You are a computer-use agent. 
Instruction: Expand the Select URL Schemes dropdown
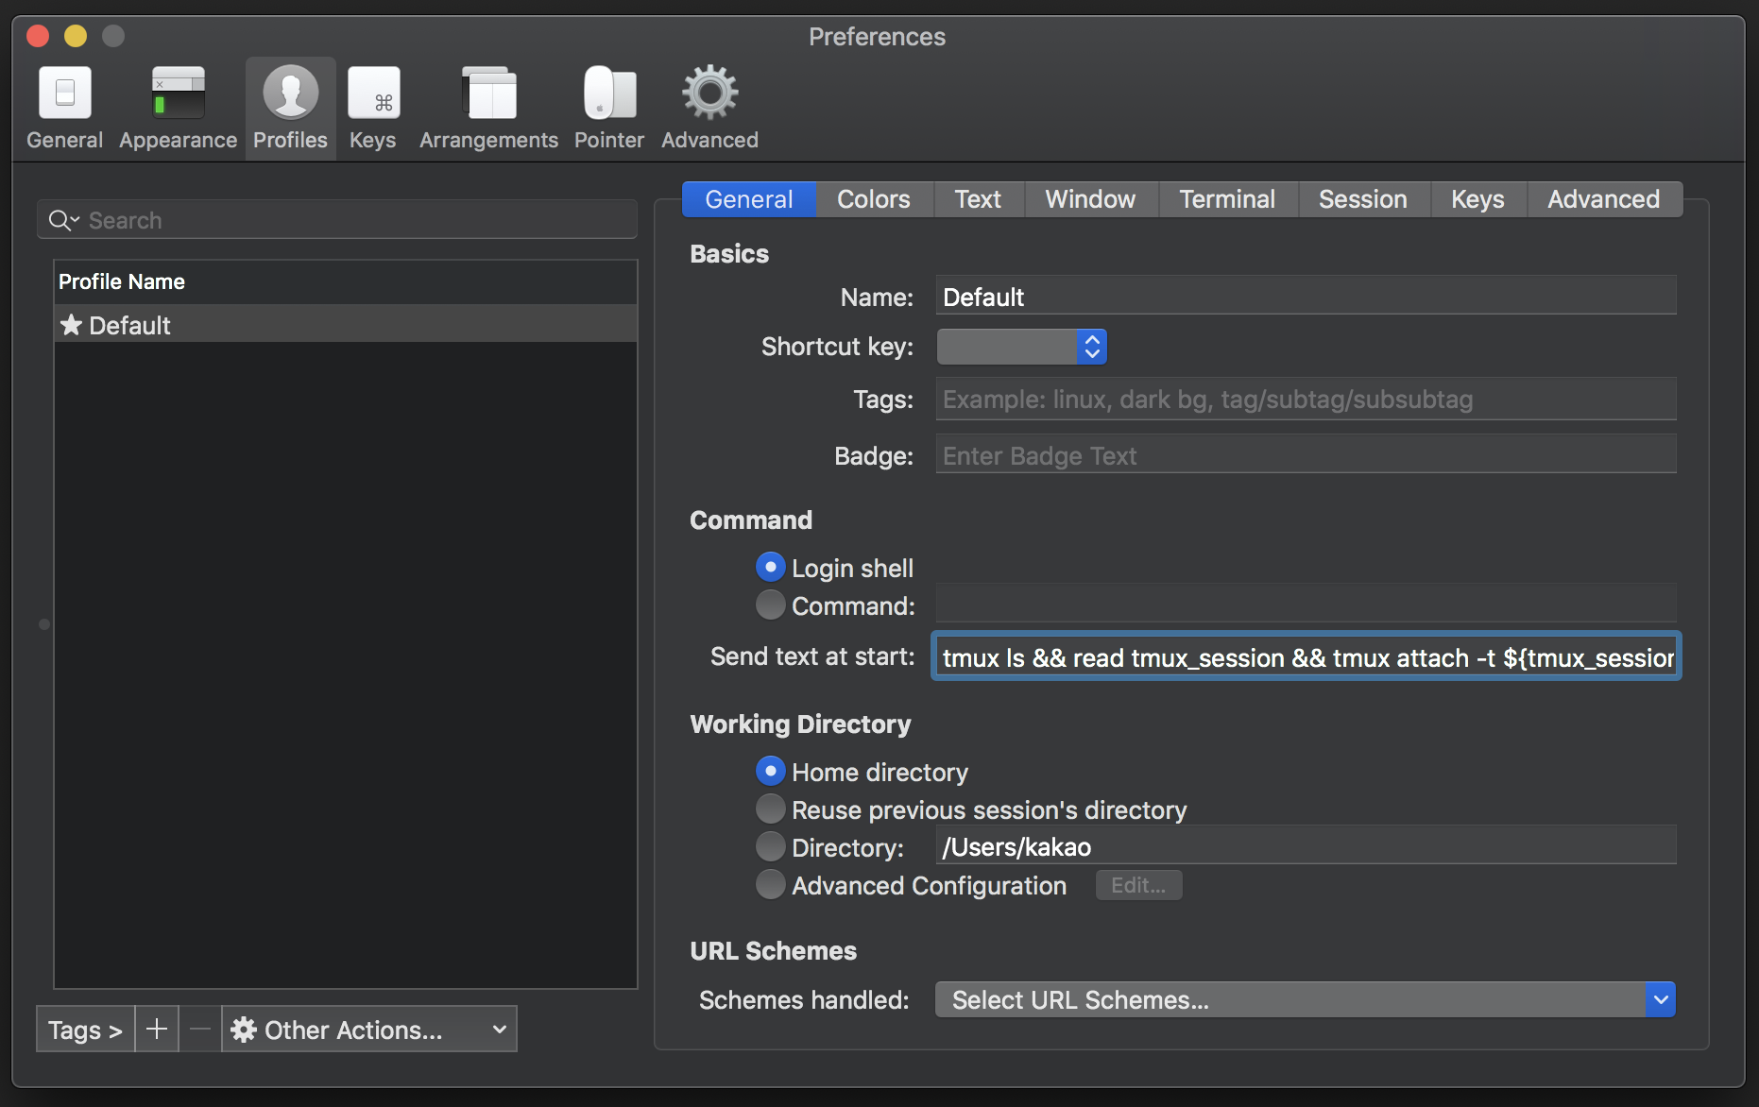[1305, 999]
